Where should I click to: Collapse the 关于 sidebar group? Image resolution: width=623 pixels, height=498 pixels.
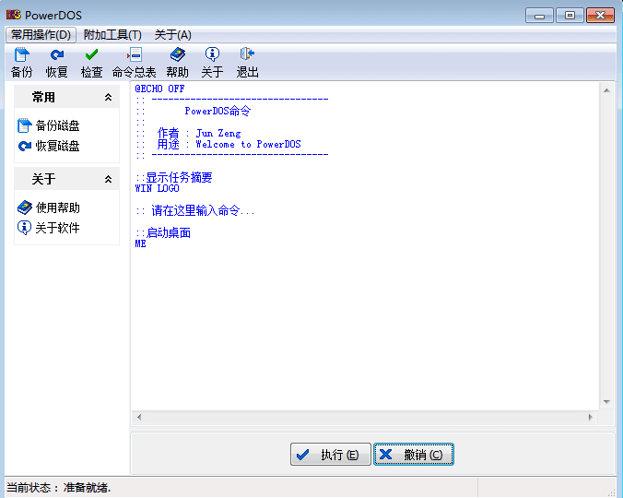point(108,179)
